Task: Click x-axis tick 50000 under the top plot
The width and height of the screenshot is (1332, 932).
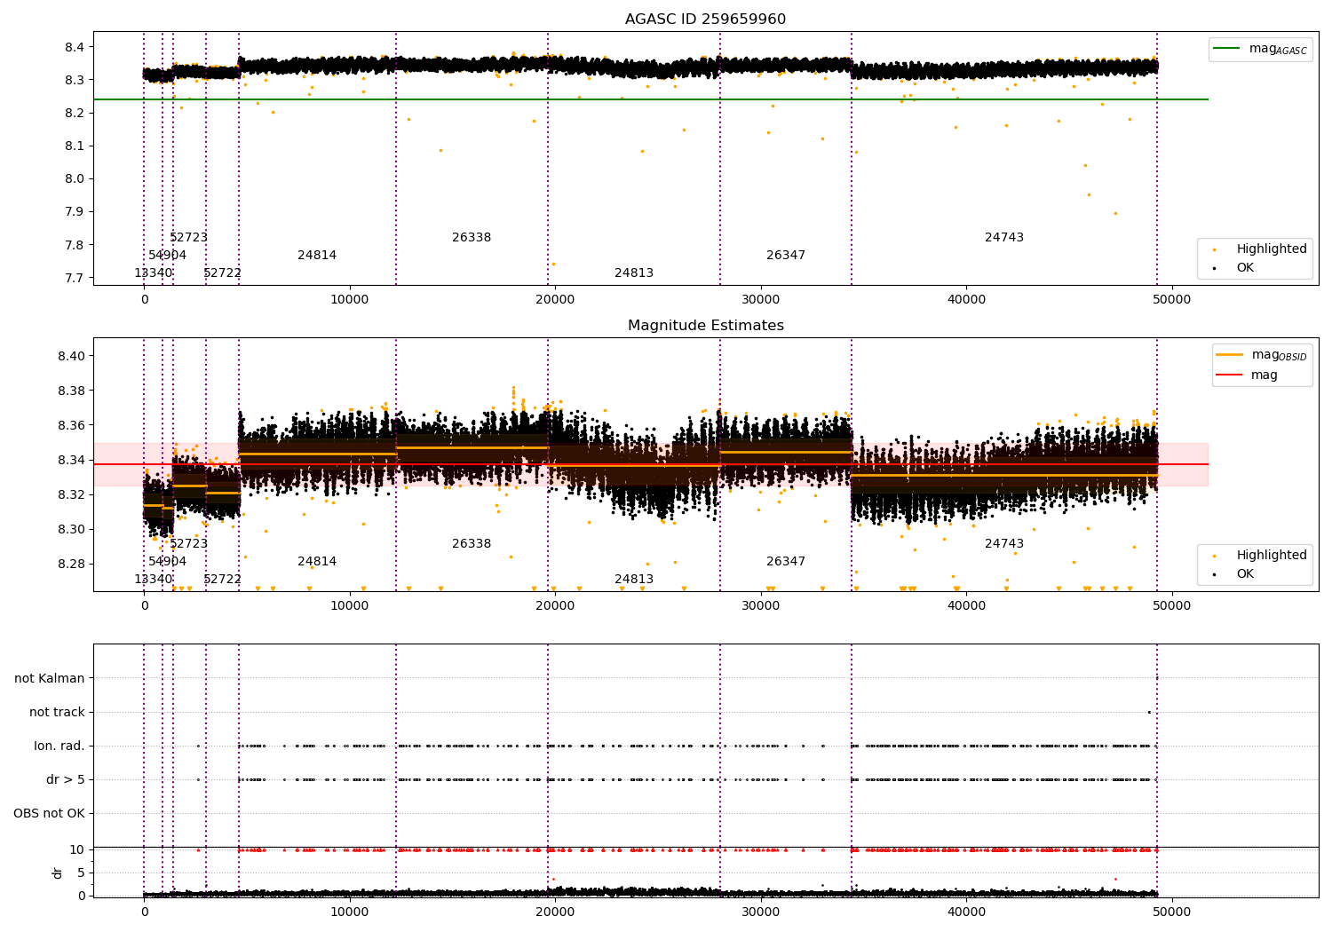Action: tap(1172, 300)
